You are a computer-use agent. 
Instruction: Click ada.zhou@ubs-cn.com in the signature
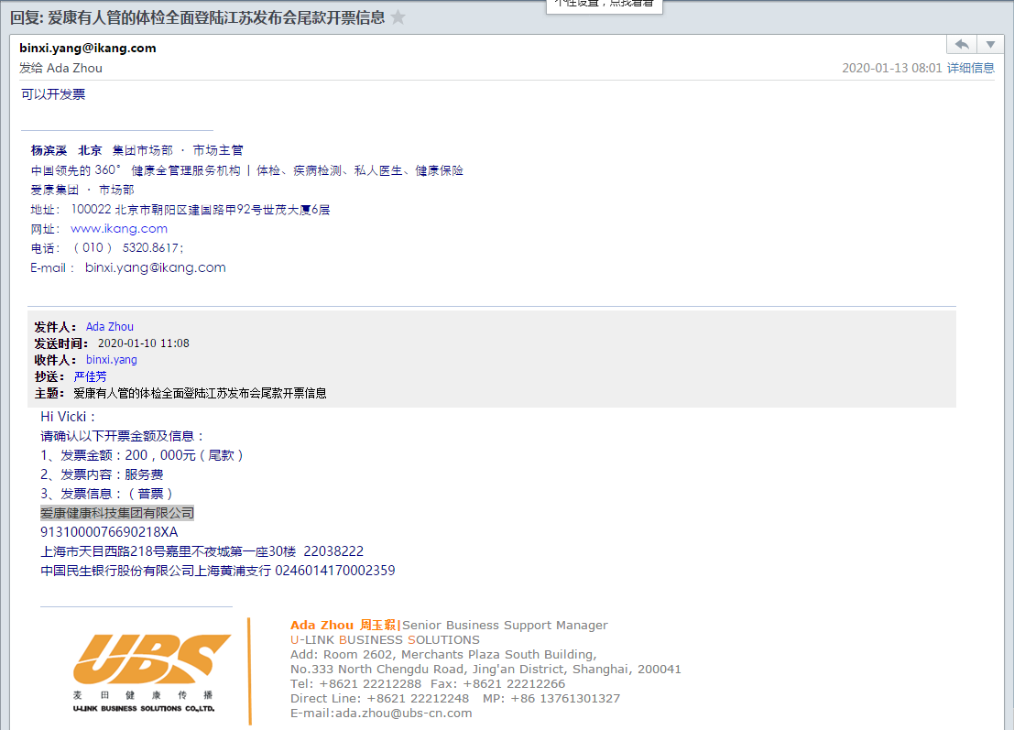coord(402,713)
